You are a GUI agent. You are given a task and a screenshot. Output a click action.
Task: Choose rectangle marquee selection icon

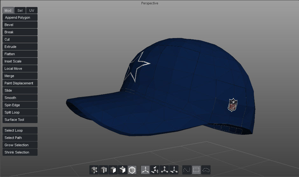[x=196, y=170]
